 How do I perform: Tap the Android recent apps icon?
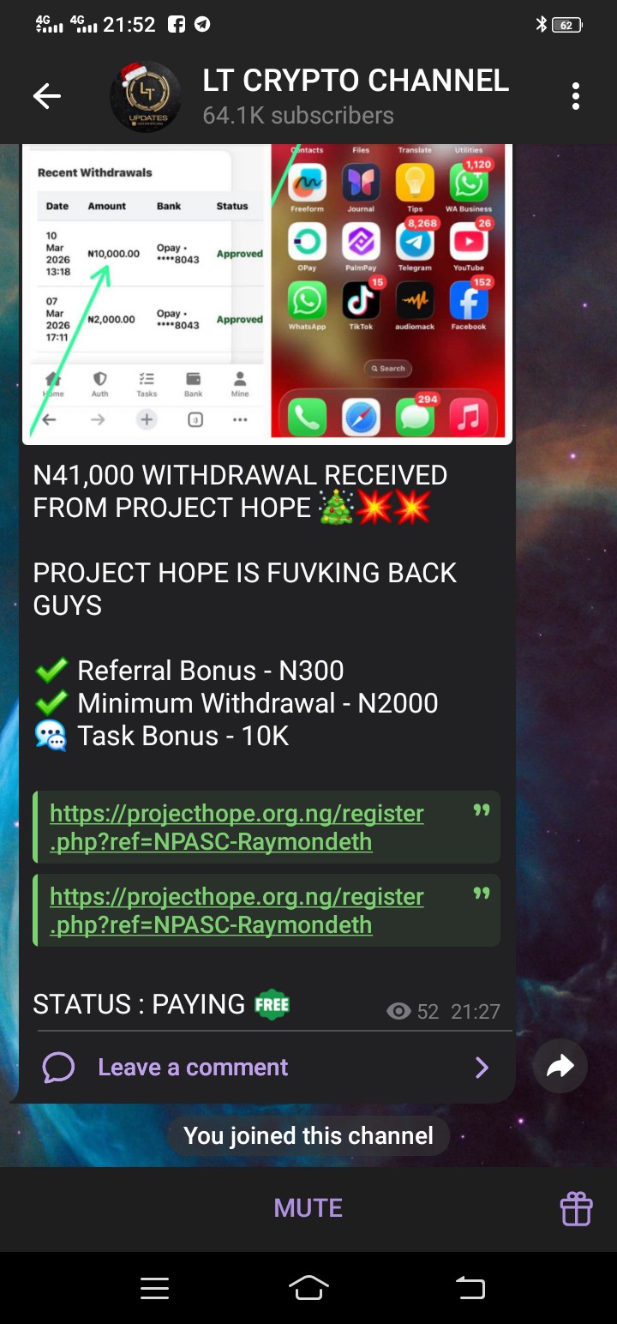[154, 1288]
